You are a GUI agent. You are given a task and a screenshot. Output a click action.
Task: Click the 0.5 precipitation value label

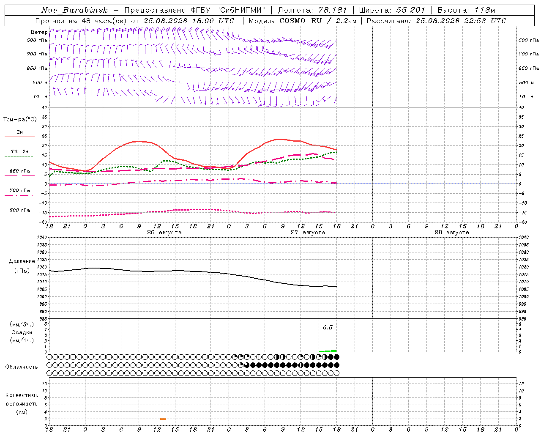(x=328, y=327)
